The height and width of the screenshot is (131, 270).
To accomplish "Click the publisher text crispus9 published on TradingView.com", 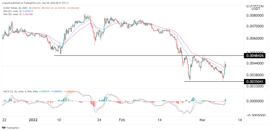I will [21, 3].
